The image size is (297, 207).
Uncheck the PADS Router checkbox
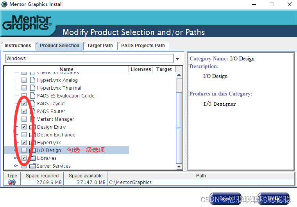tap(24, 111)
